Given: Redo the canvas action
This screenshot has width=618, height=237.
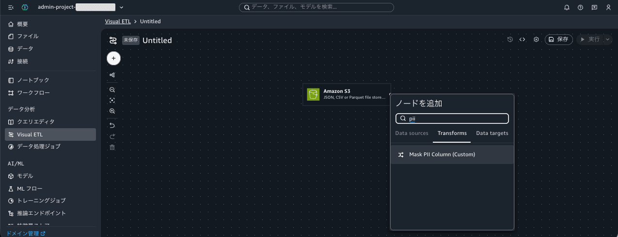Looking at the screenshot, I should (112, 136).
